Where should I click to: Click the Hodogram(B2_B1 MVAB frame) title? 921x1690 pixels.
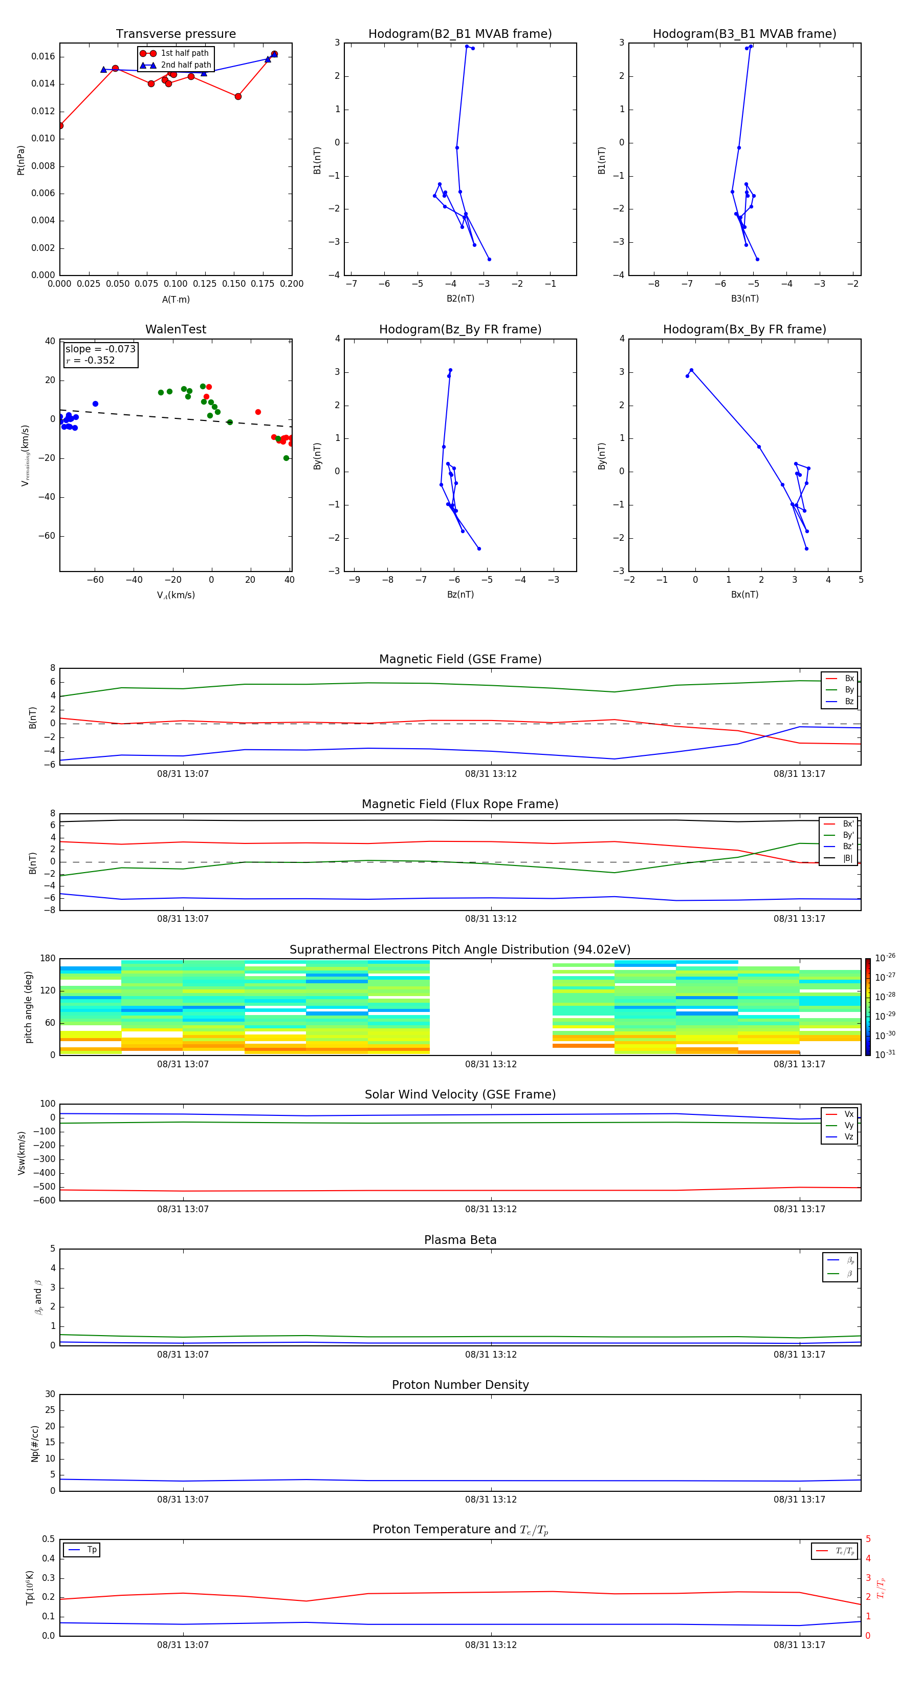(x=460, y=34)
